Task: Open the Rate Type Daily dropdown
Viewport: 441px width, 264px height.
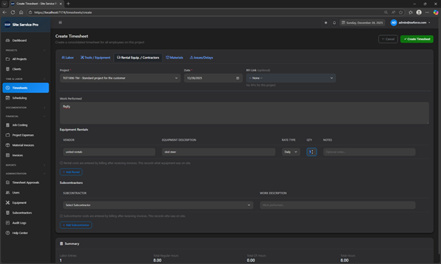Action: coord(291,152)
